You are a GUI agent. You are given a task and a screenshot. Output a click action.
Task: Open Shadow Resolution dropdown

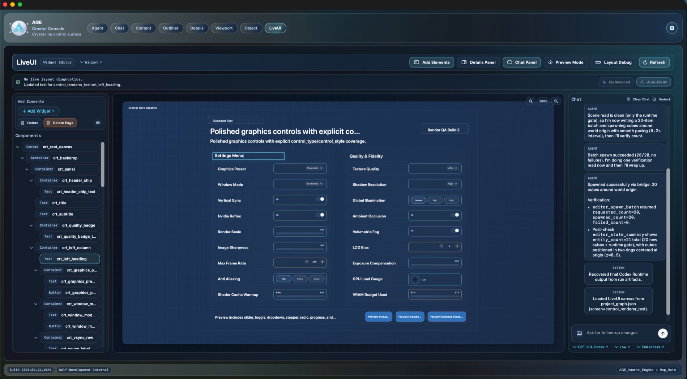[x=435, y=184]
